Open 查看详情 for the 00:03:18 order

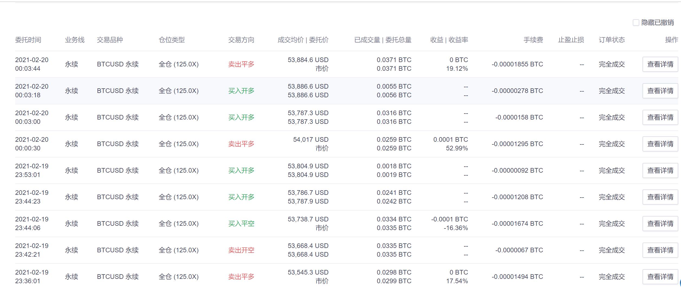(660, 91)
